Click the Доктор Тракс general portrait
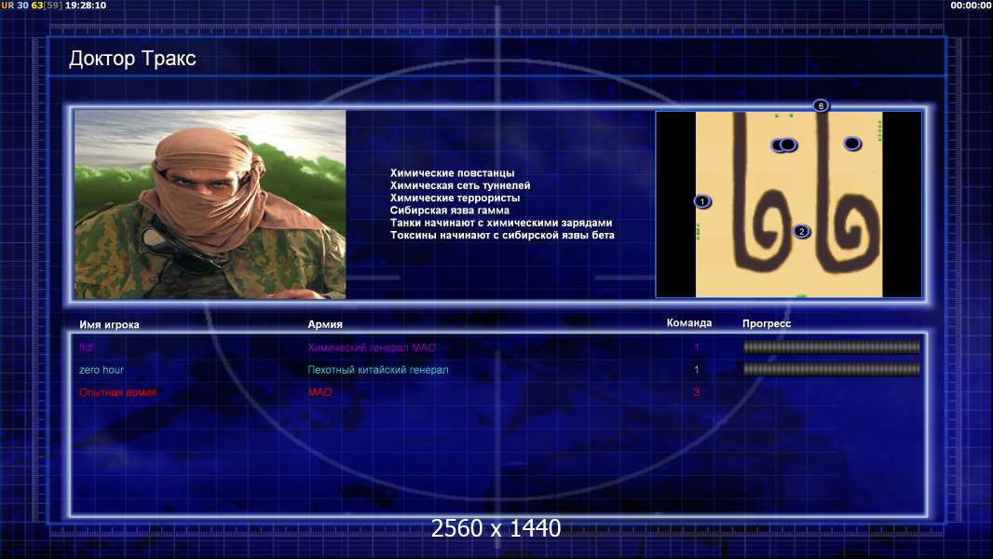 211,204
